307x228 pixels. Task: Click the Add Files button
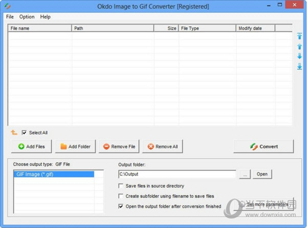click(x=32, y=146)
